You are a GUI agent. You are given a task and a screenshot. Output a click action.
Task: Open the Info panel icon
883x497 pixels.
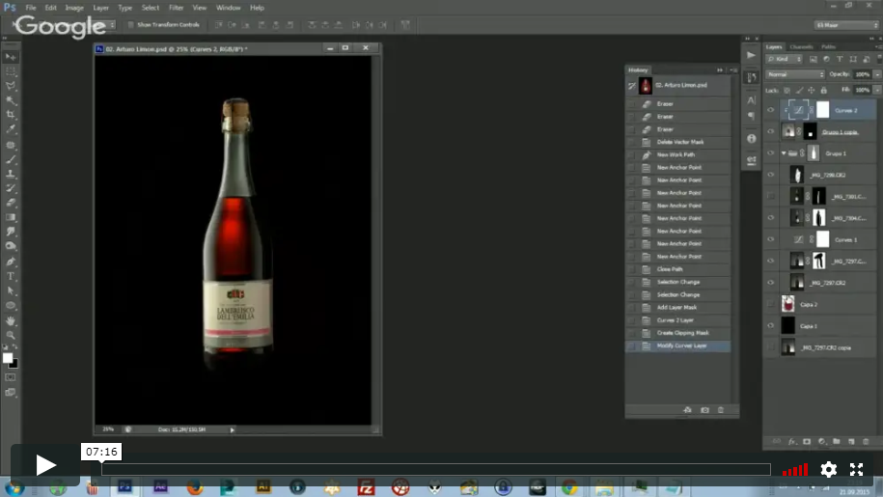coord(751,138)
